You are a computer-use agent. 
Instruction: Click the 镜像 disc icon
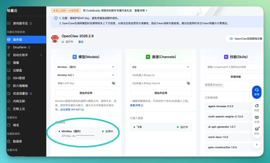[x=9, y=63]
